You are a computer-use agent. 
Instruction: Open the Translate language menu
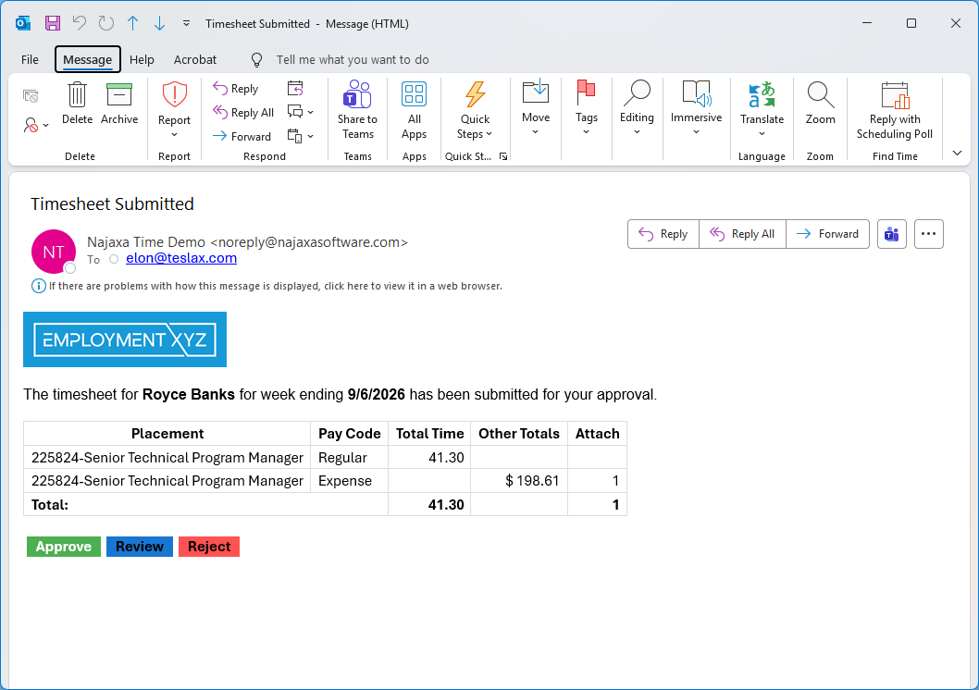pos(762,110)
